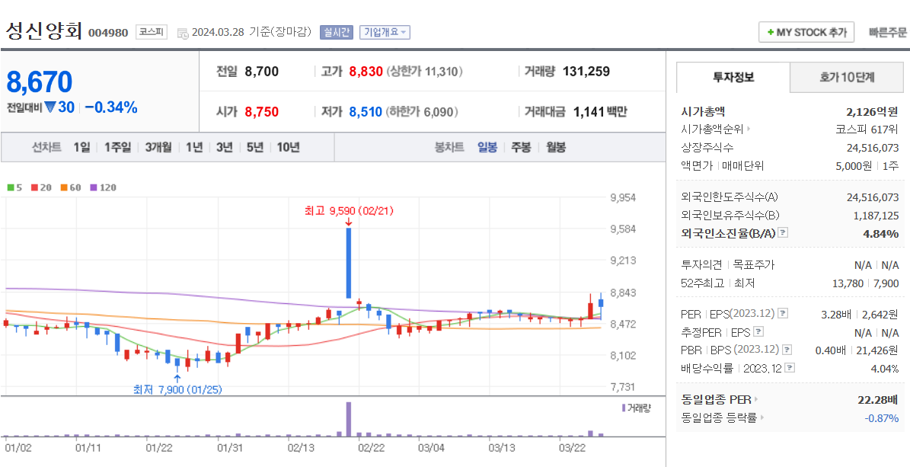
Task: Click the purple 120-day moving average swatch
Action: [x=93, y=187]
